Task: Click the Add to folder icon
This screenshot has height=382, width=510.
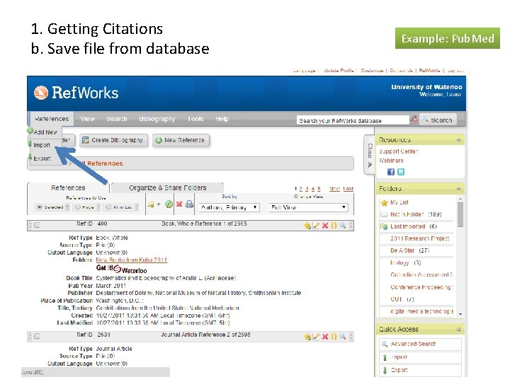Action: (x=150, y=204)
